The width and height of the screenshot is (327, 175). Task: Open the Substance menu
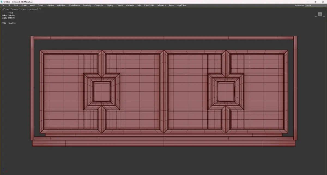(x=161, y=5)
